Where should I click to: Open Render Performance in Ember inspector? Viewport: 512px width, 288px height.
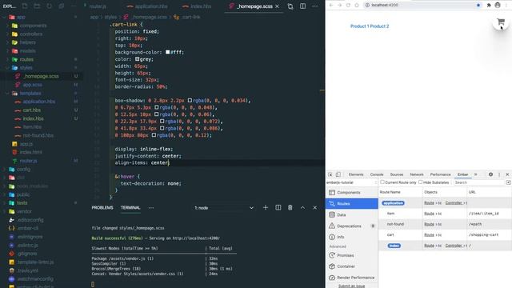pos(352,278)
